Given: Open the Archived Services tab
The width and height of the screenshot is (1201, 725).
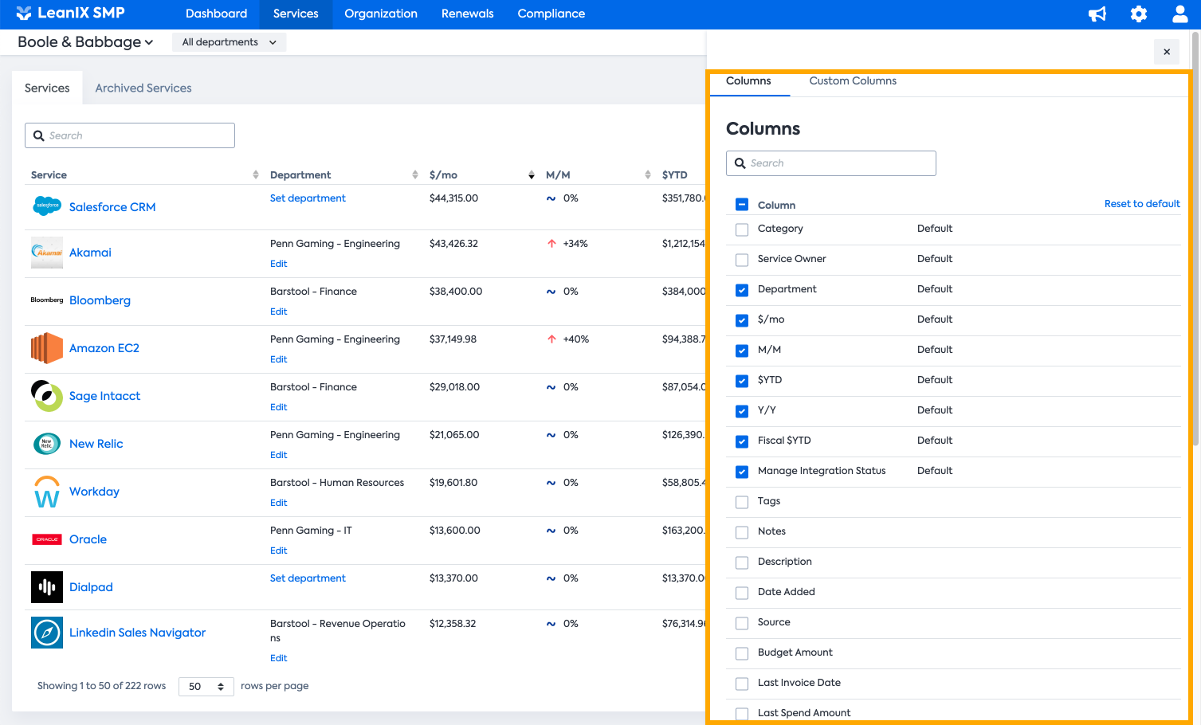Looking at the screenshot, I should [143, 88].
